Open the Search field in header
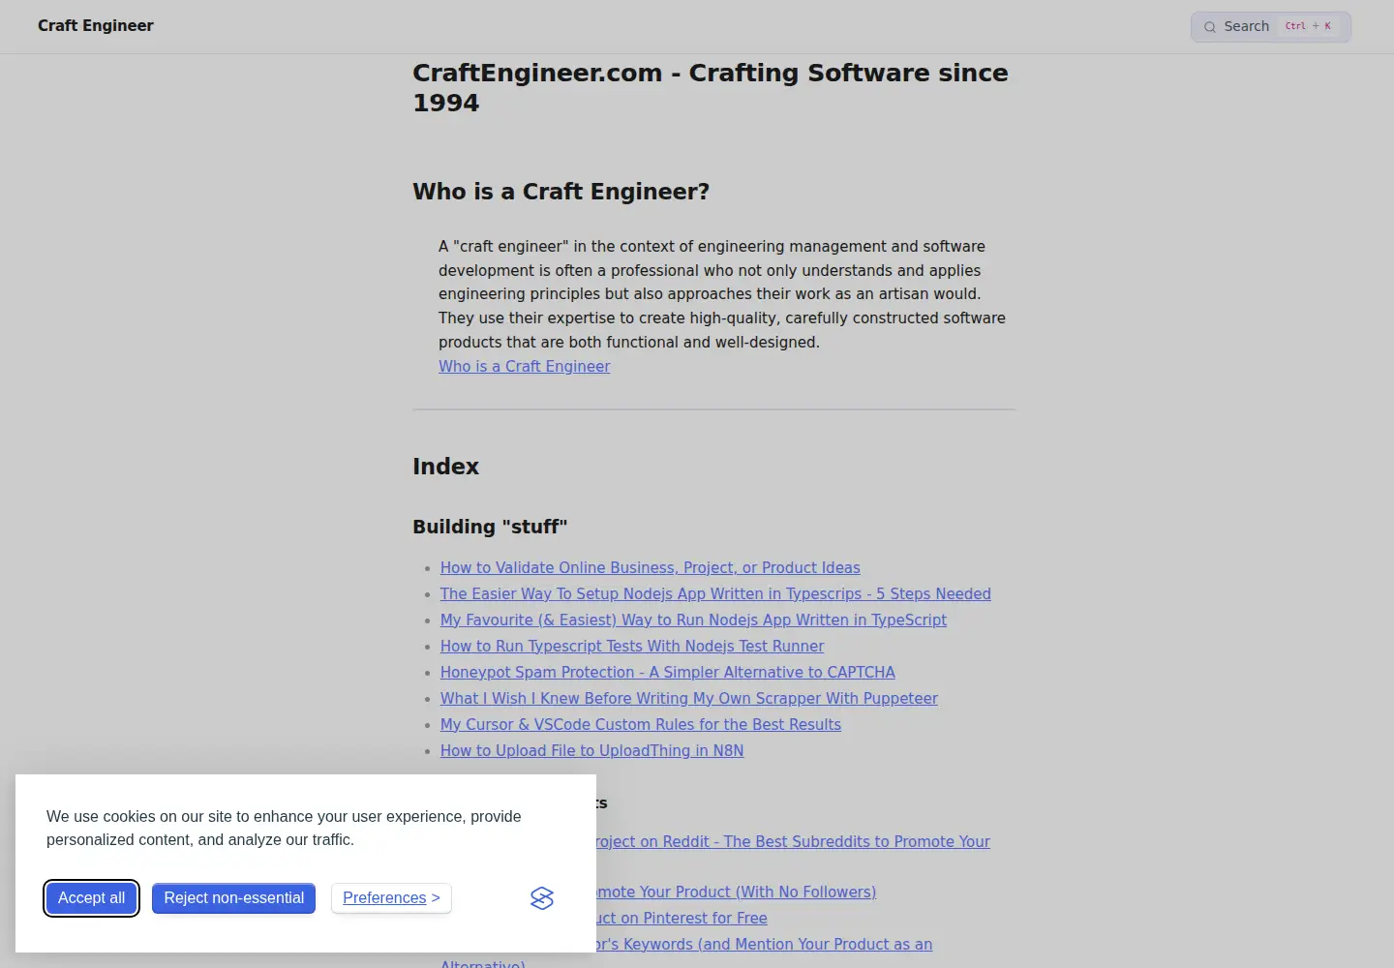This screenshot has height=968, width=1394. coord(1271,26)
